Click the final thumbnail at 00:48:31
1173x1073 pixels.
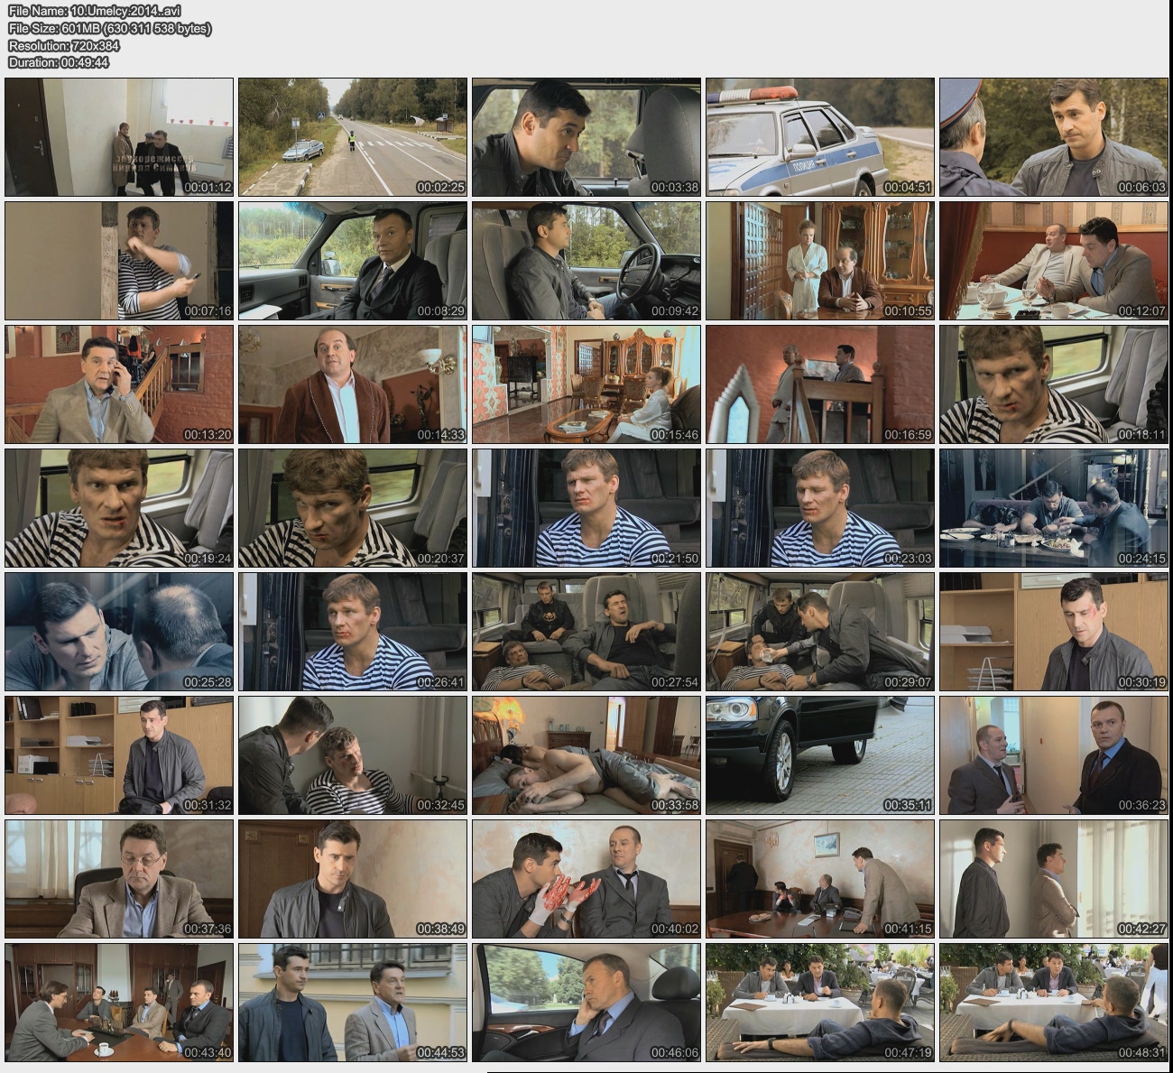click(1054, 1003)
